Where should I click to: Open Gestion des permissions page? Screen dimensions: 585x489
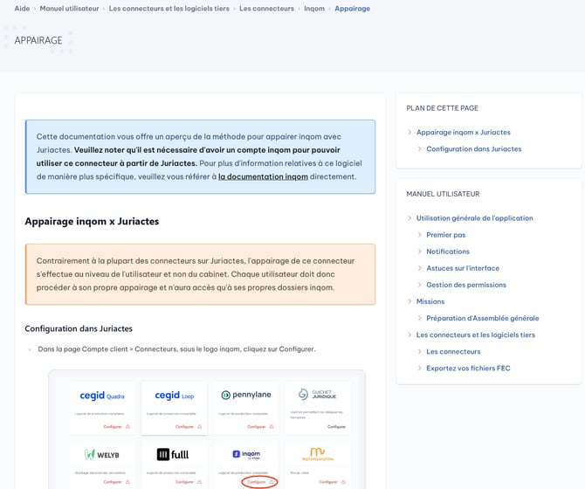click(x=466, y=285)
